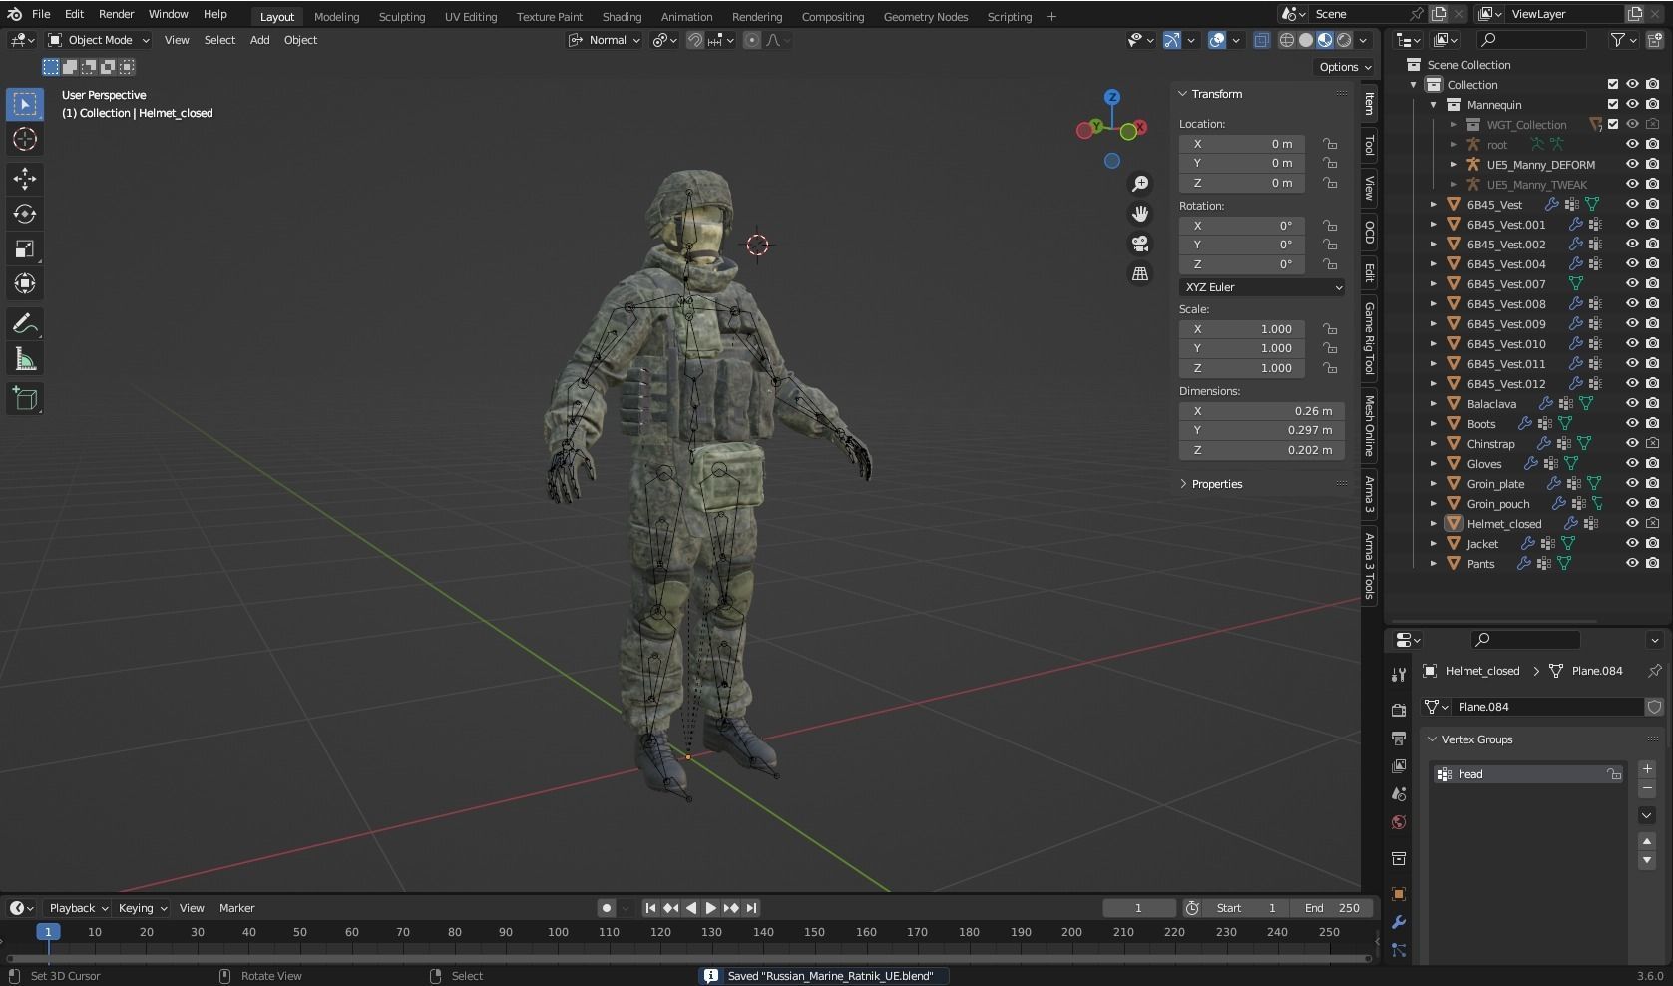
Task: Play animation forward
Action: (x=711, y=908)
